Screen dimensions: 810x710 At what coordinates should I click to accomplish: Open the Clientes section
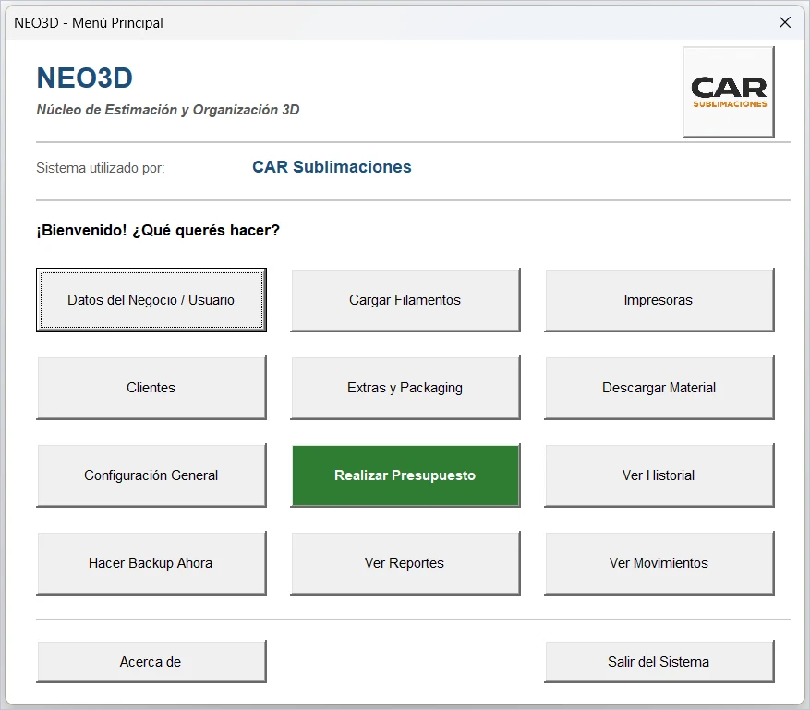[151, 388]
